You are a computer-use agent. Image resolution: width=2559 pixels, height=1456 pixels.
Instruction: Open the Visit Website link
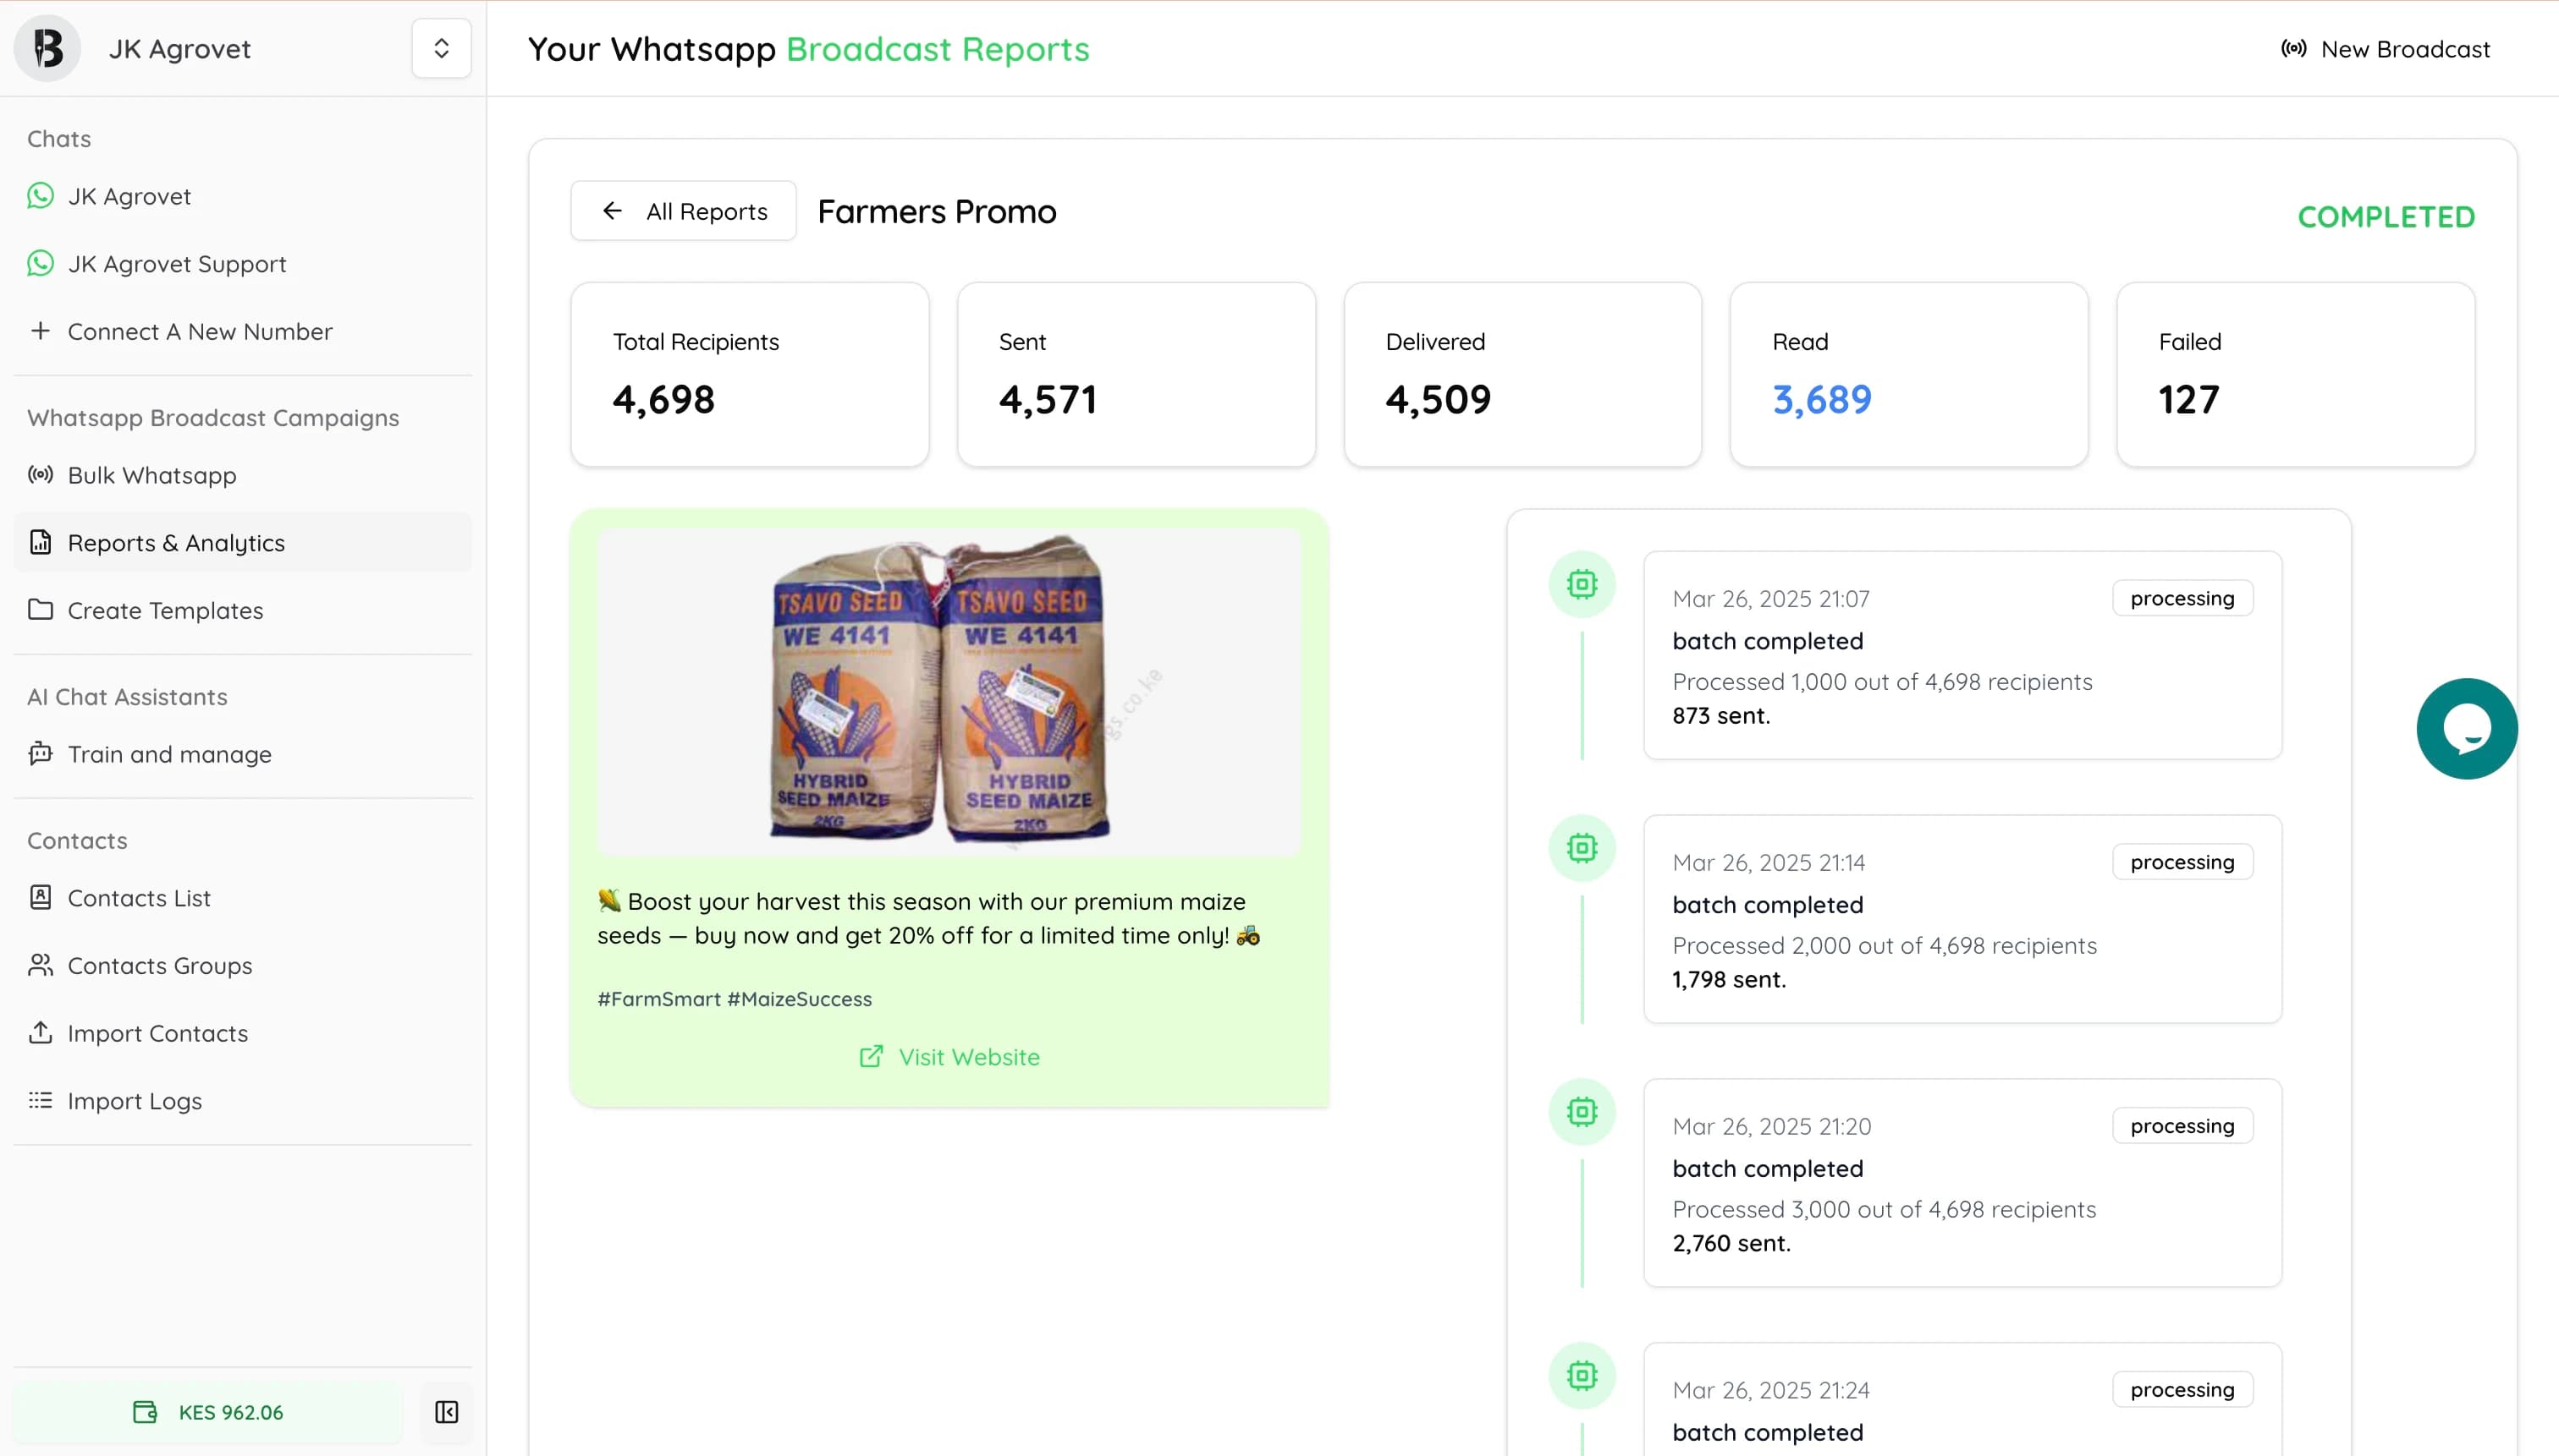(x=949, y=1056)
